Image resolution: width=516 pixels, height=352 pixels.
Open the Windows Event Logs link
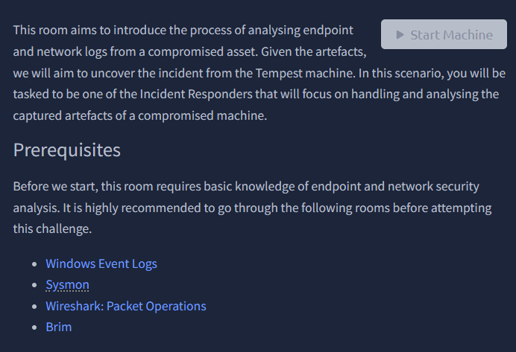(x=101, y=263)
